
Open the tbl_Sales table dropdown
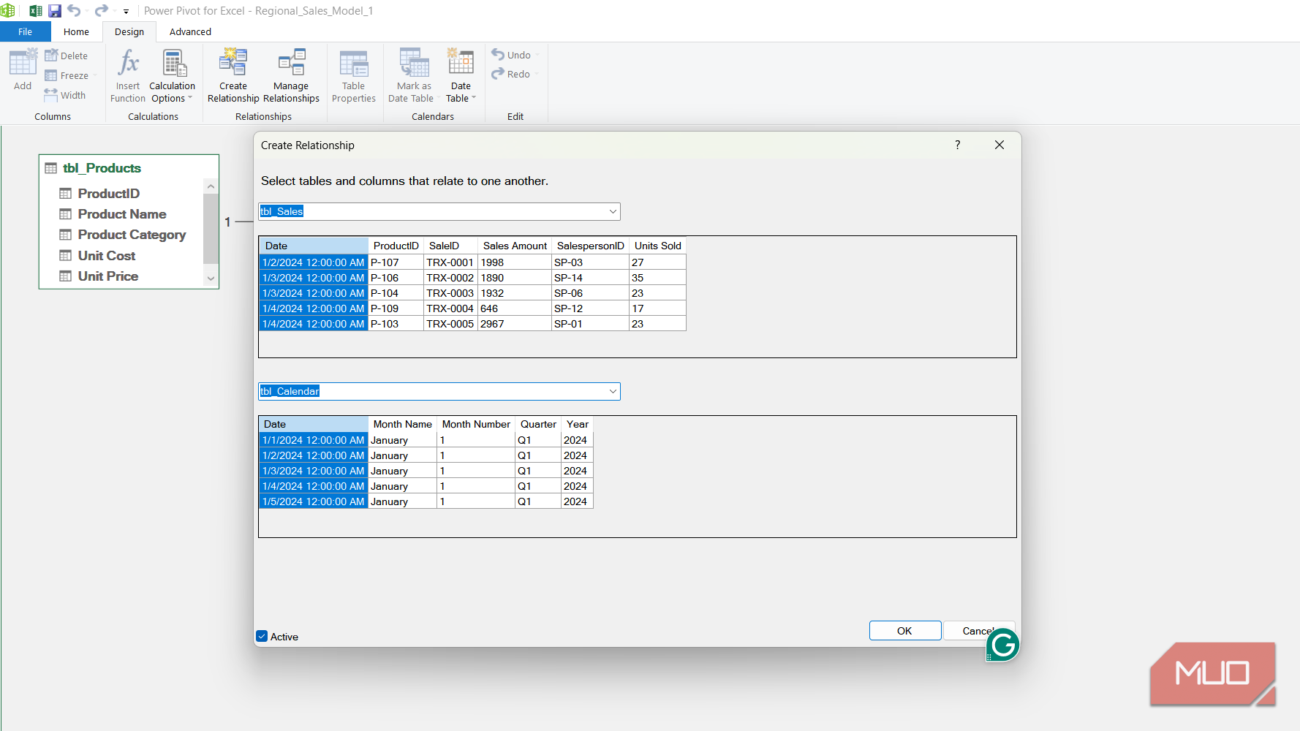tap(613, 211)
